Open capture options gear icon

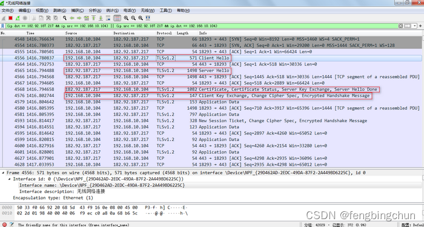(x=25, y=18)
